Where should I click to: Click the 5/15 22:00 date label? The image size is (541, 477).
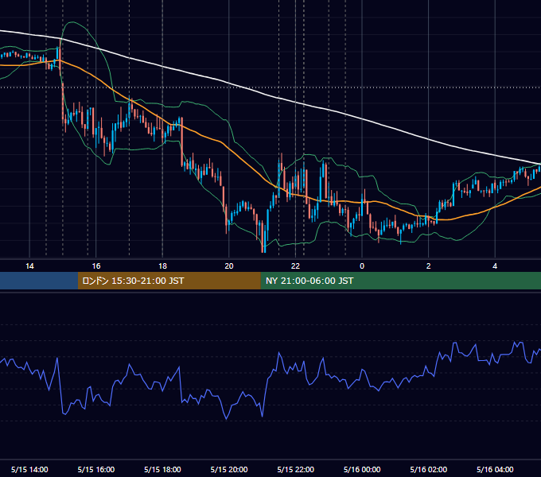[x=296, y=469]
